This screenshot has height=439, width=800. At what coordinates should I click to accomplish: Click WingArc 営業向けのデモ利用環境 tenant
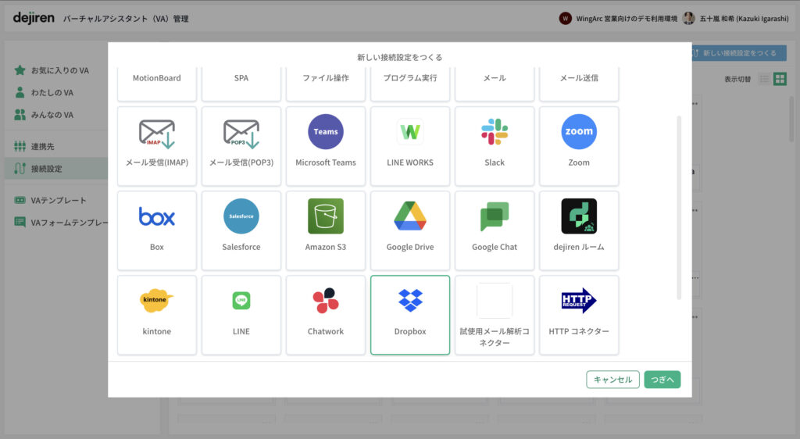[x=619, y=18]
